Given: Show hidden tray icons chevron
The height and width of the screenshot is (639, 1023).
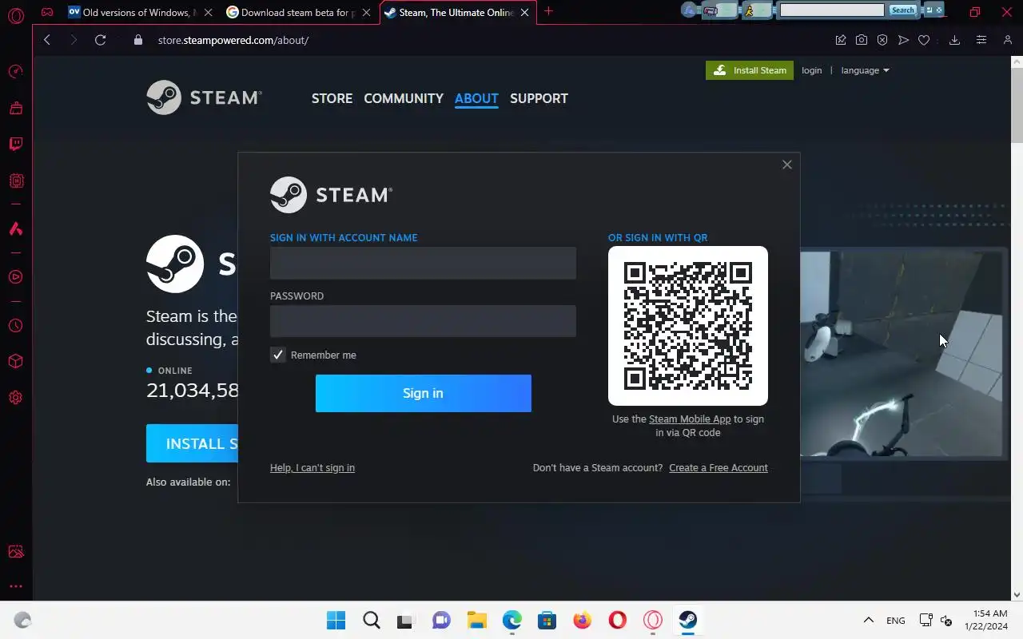Looking at the screenshot, I should pos(869,620).
